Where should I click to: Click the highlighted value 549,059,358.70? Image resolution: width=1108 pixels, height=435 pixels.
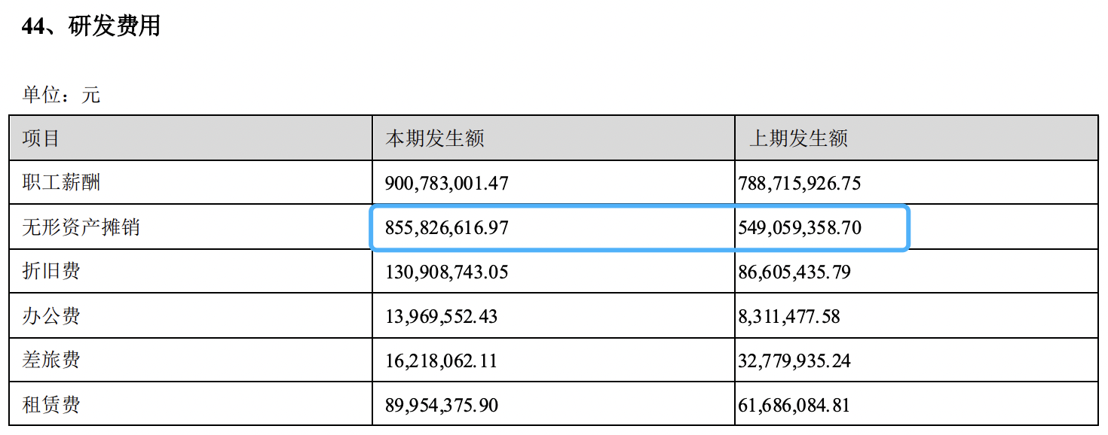pyautogui.click(x=799, y=227)
